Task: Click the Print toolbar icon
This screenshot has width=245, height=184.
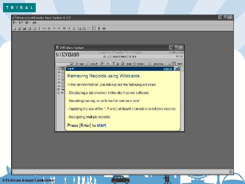Action: [29, 28]
